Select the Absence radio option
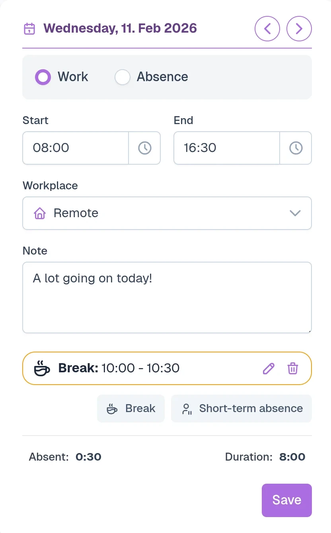 coord(123,77)
